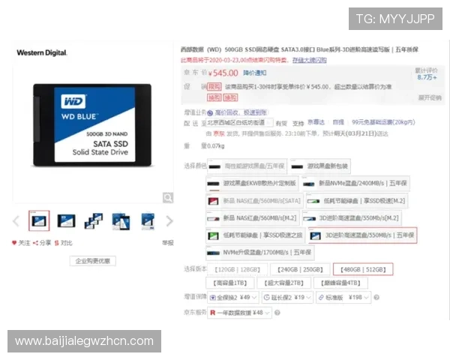Open 存储大牌闪购 link
This screenshot has width=450, height=360.
pyautogui.click(x=309, y=60)
